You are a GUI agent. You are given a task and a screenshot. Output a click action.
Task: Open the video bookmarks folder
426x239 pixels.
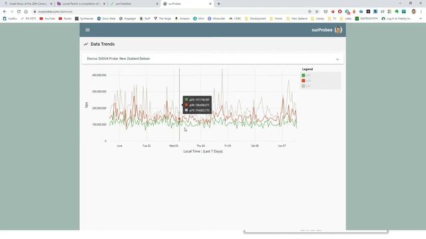(x=345, y=19)
